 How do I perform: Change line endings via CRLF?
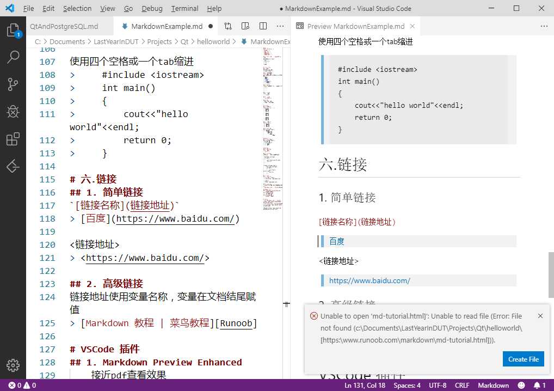coord(462,386)
